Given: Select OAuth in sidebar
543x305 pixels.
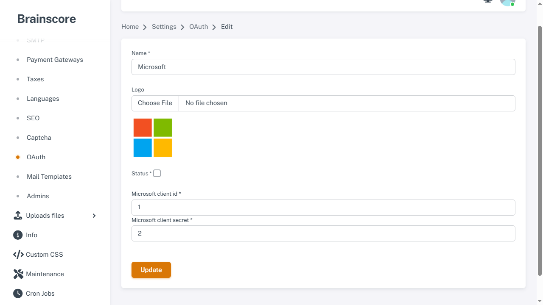Looking at the screenshot, I should 36,157.
